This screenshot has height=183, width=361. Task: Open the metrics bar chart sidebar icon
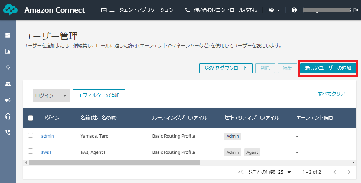[8, 52]
